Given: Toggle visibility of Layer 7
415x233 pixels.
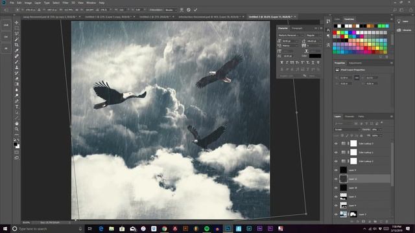Looking at the screenshot, I should tap(336, 214).
